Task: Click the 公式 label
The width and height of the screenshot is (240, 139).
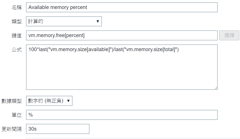Action: point(16,50)
